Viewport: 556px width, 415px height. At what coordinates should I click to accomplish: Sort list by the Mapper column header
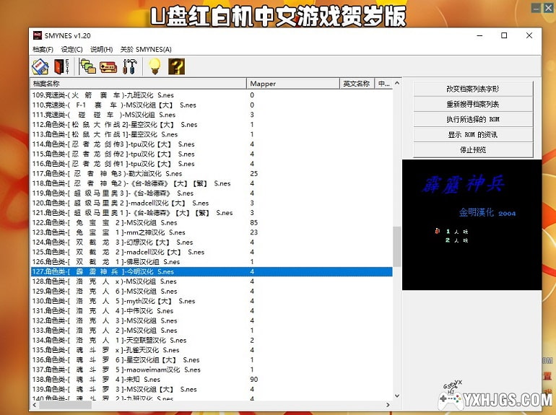[292, 84]
